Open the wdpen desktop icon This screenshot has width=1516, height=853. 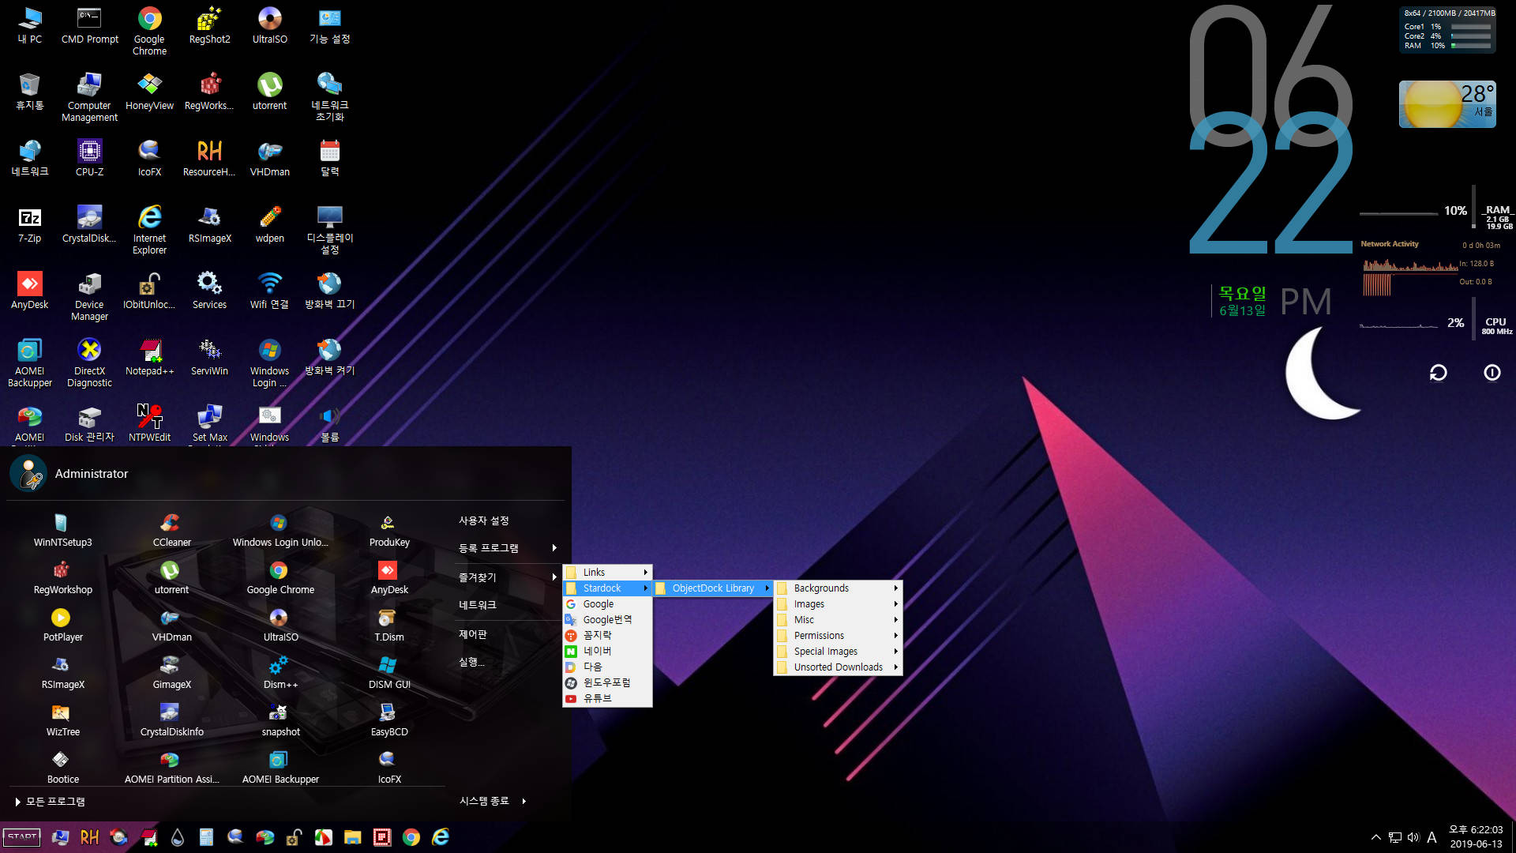point(269,224)
